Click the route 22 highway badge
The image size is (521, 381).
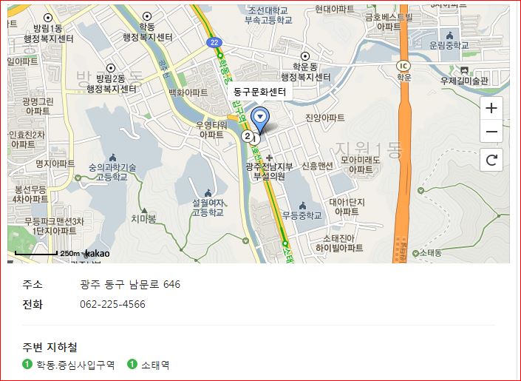pyautogui.click(x=214, y=42)
